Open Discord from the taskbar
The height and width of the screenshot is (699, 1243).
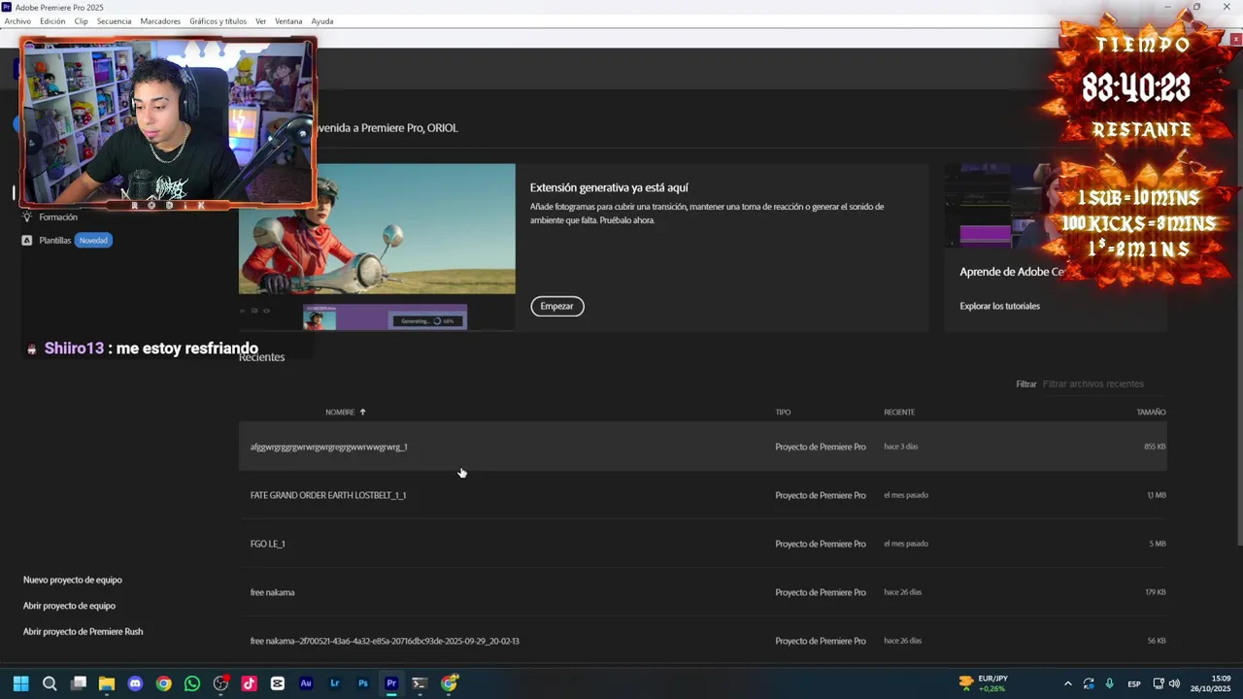(x=135, y=683)
